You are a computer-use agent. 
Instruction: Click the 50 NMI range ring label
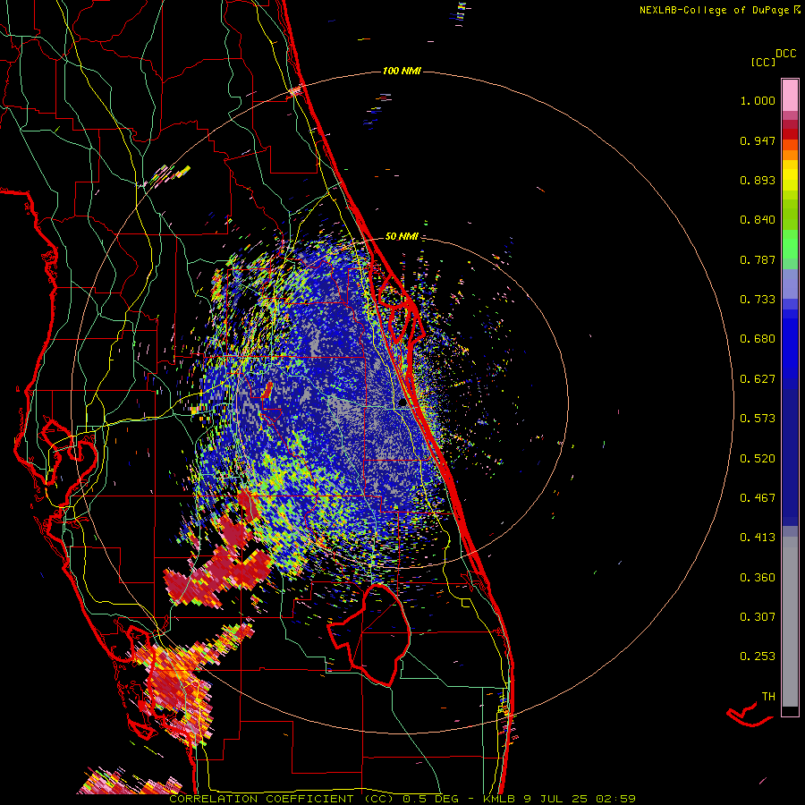tap(402, 236)
